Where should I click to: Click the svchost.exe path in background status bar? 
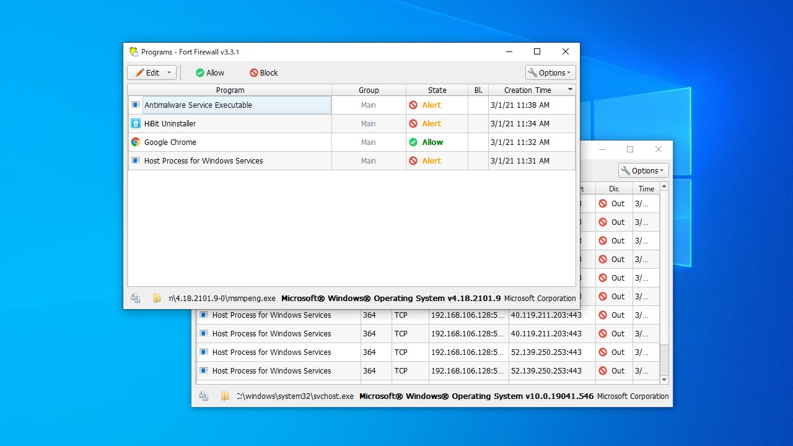click(295, 396)
